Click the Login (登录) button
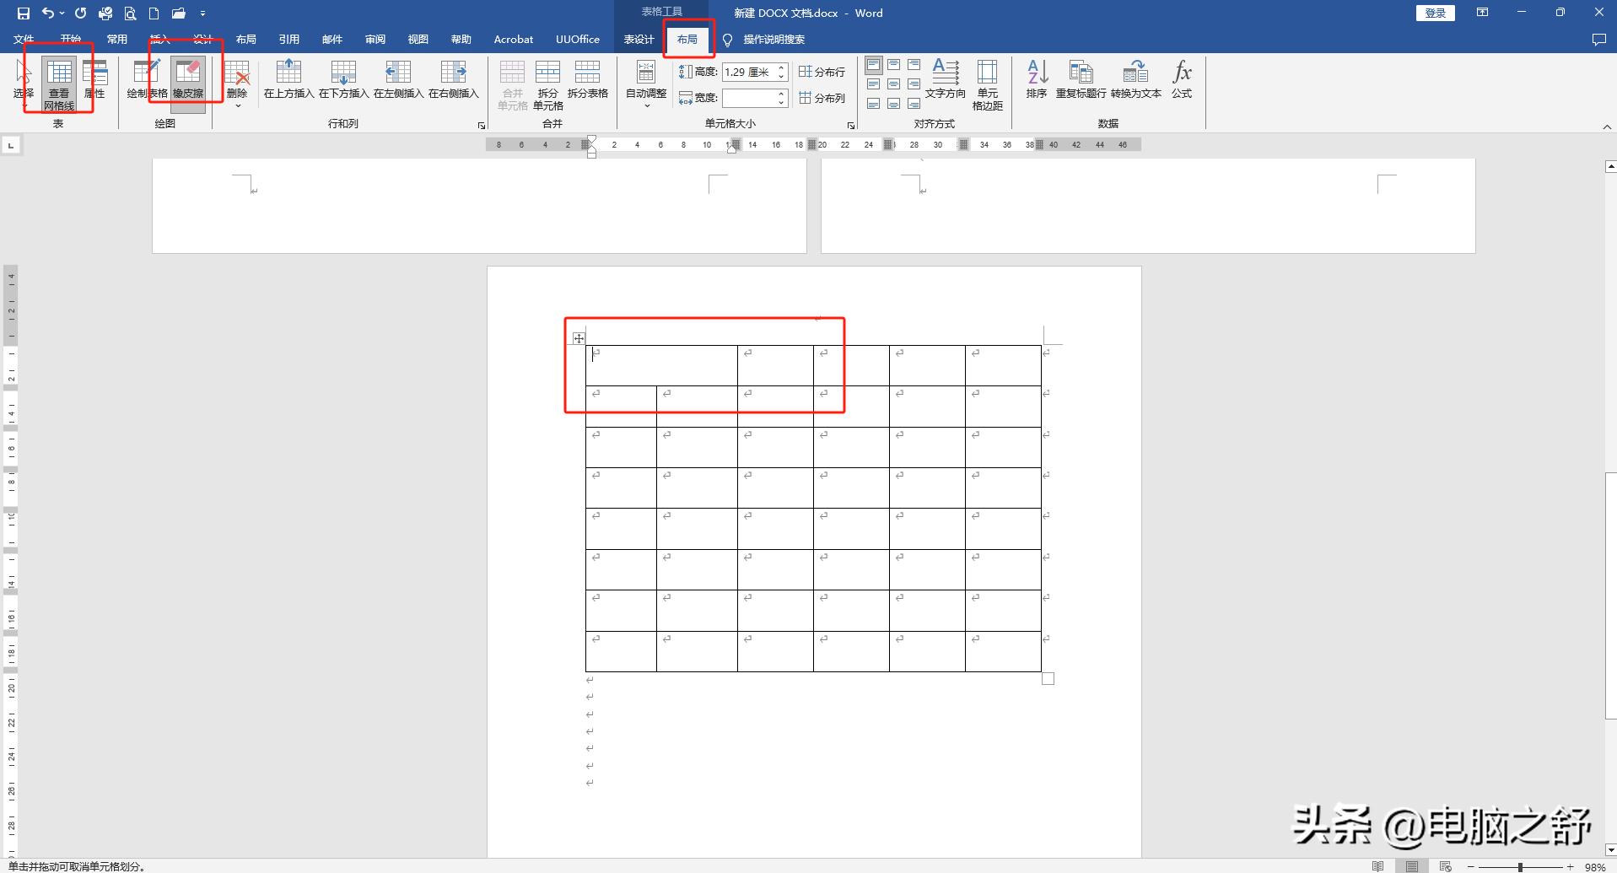The height and width of the screenshot is (873, 1617). pos(1435,13)
